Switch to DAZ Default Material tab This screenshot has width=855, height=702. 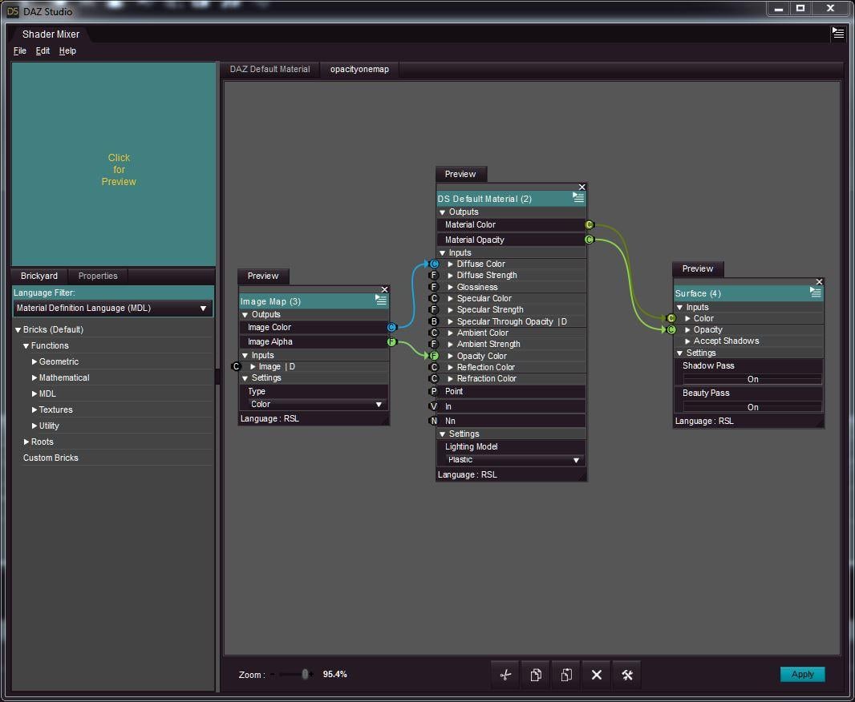[270, 69]
